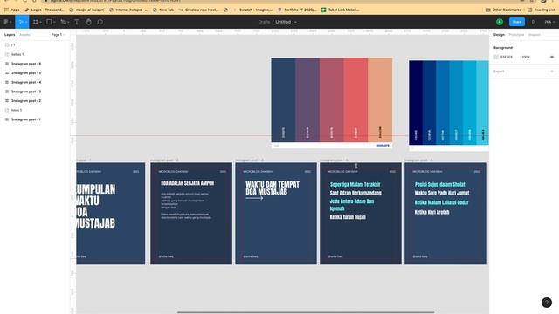Screen dimensions: 559x314
Task: Select the Instagram post - 2 layer
Action: pos(35,101)
